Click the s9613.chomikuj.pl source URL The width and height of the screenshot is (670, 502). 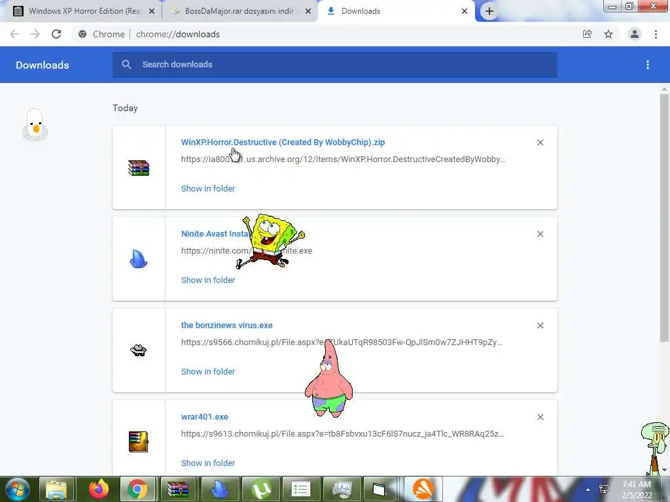(x=342, y=434)
